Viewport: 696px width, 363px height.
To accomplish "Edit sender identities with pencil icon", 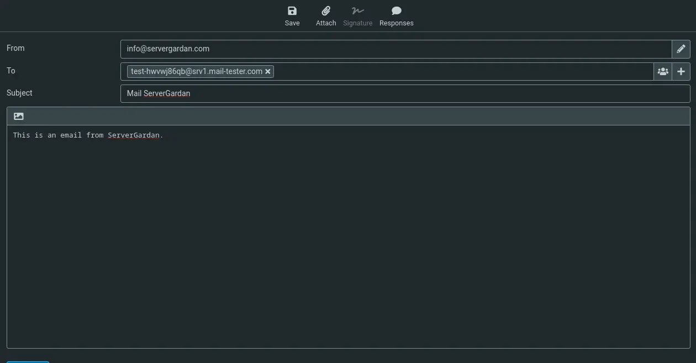I will click(x=681, y=49).
